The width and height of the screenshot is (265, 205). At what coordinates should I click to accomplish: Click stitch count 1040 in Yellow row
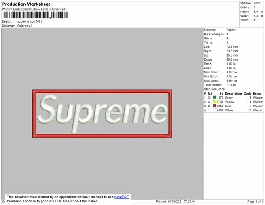click(x=220, y=102)
